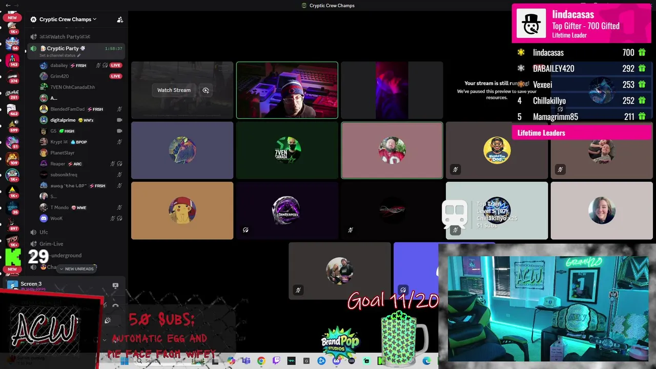The width and height of the screenshot is (656, 369).
Task: Open the webcam tile of the man with cap
Action: 287,90
